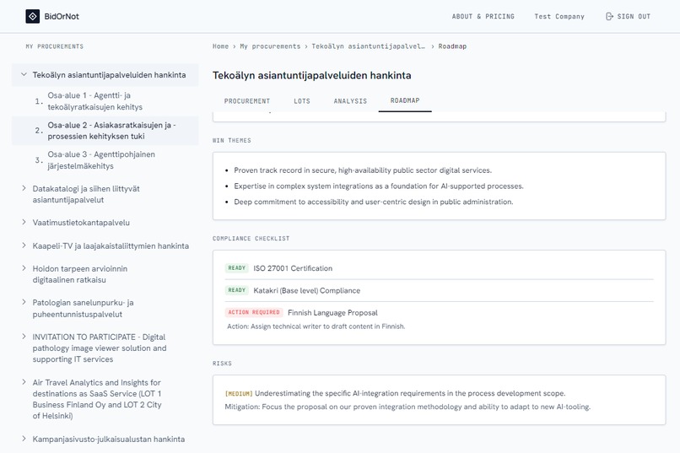The width and height of the screenshot is (680, 453).
Task: Expand Kampanjasivusto-julkaisualustan hankinta chevron
Action: 24,439
